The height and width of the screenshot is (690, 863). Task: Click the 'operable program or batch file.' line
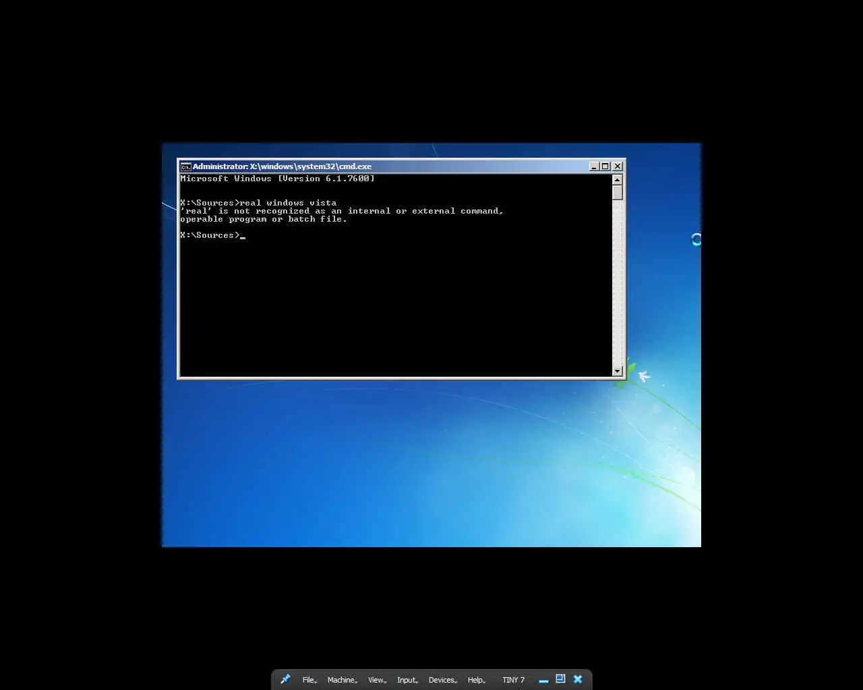coord(264,219)
